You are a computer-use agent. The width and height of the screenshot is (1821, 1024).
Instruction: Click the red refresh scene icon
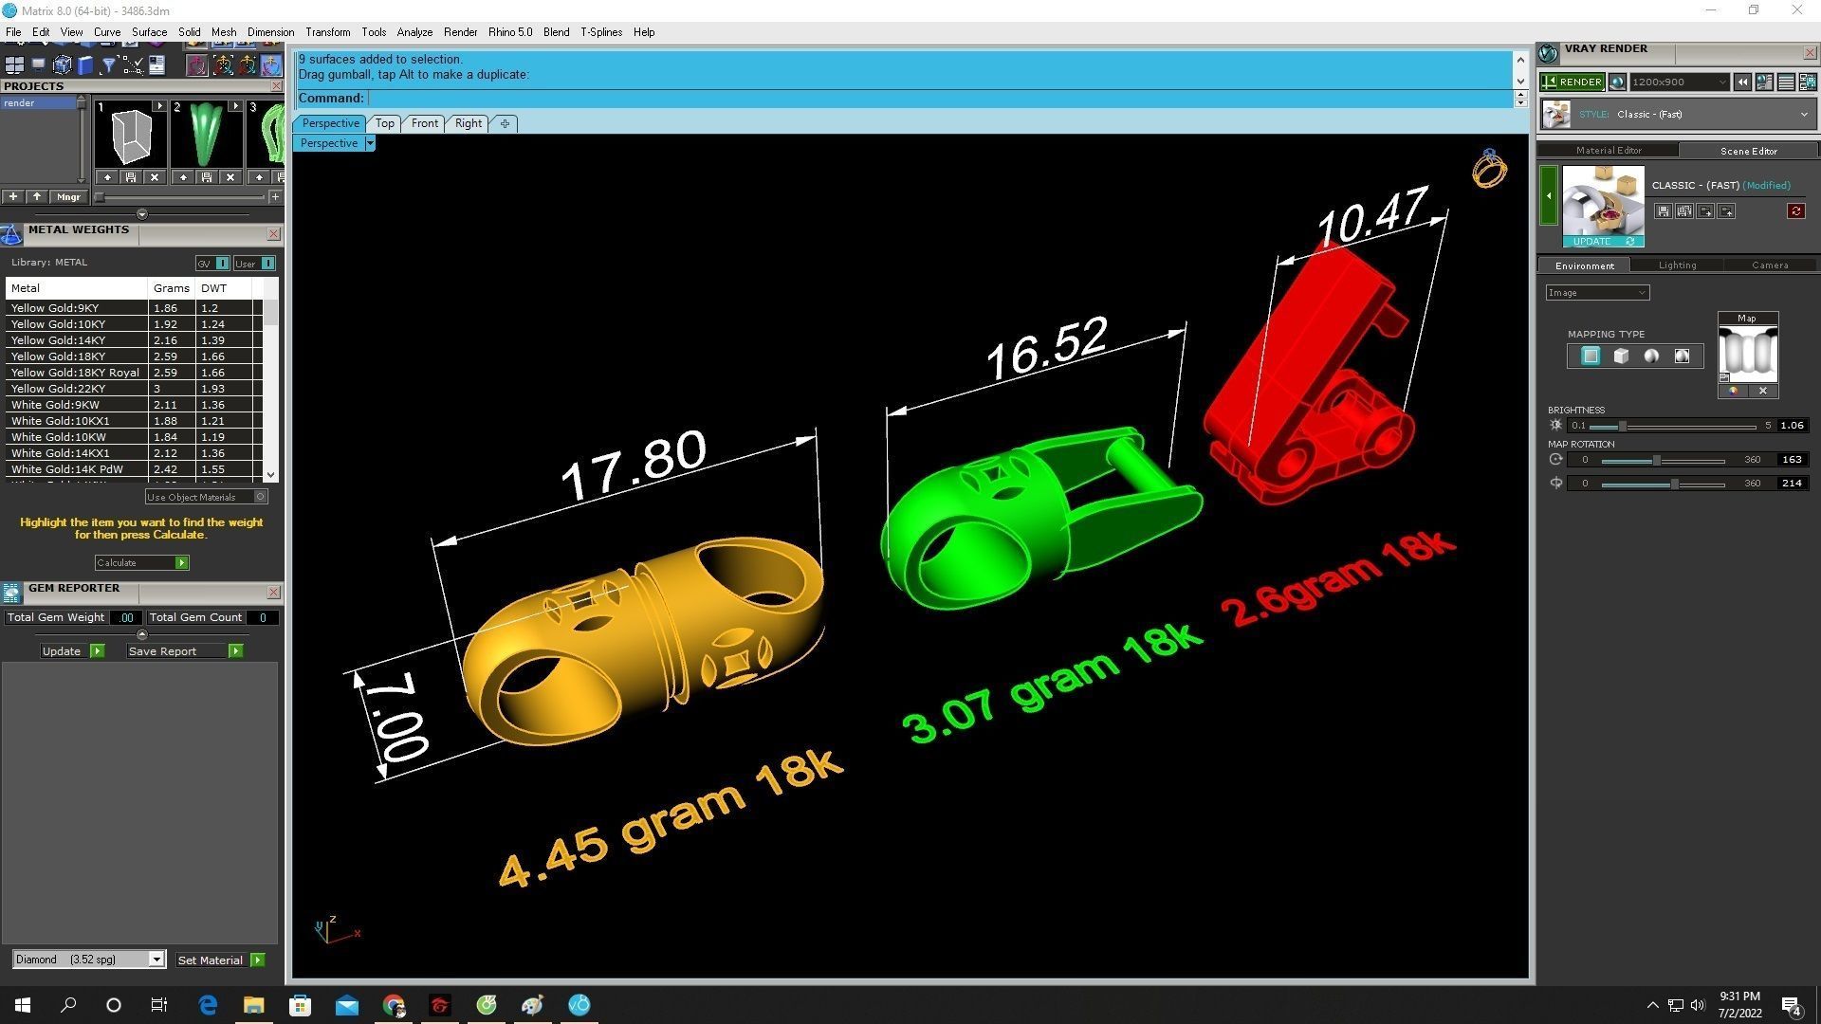[1795, 211]
